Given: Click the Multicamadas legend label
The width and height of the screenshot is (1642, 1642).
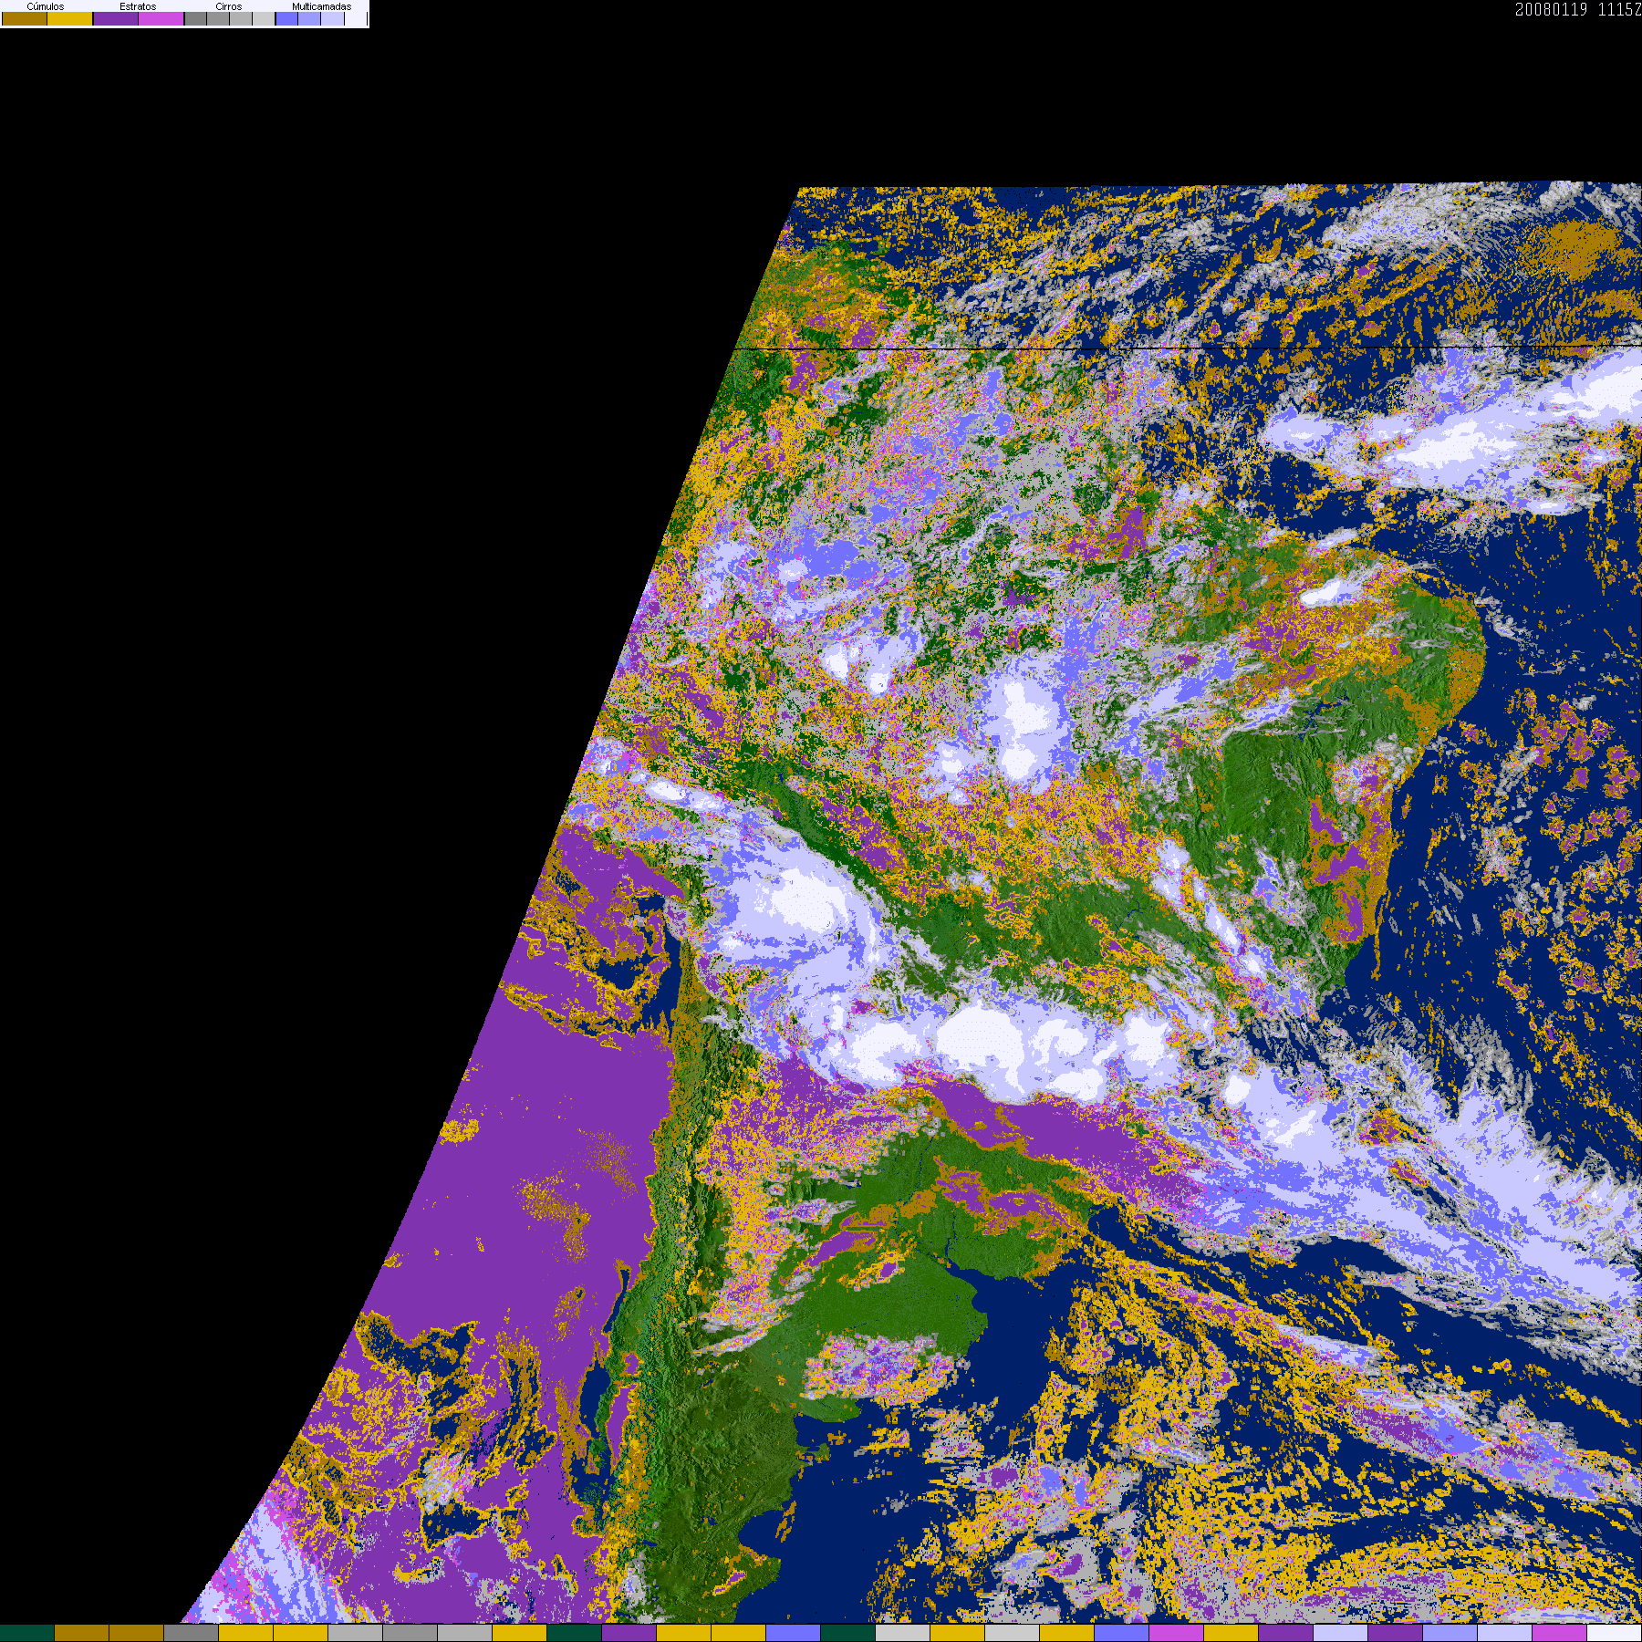Looking at the screenshot, I should click(322, 6).
